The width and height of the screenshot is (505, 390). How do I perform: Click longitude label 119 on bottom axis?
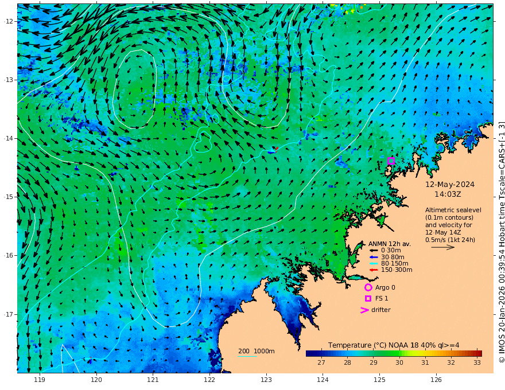point(40,380)
